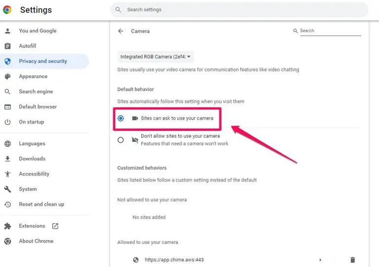Open the System section
Image resolution: width=379 pixels, height=267 pixels.
click(x=28, y=189)
